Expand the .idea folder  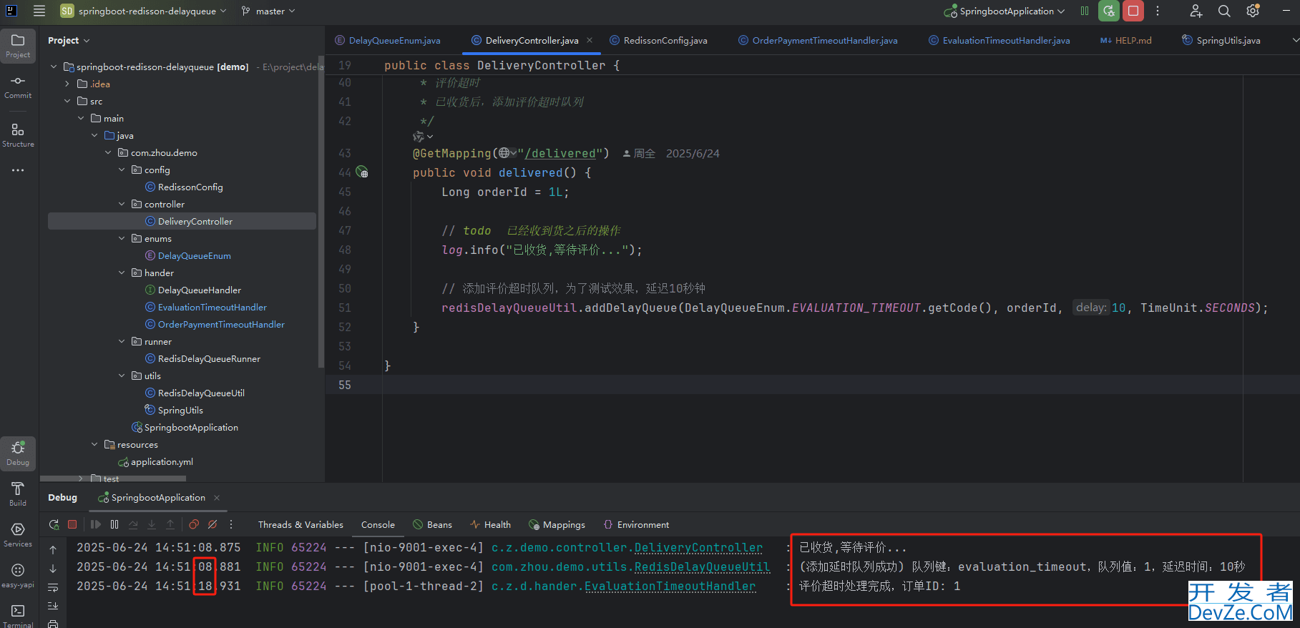67,84
